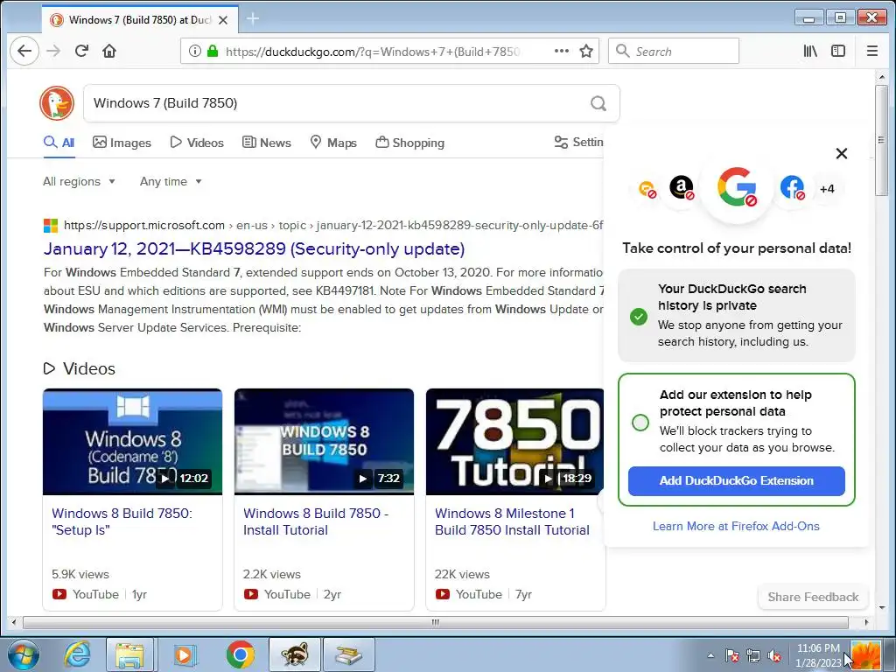Switch to Images results tab
This screenshot has height=672, width=896.
point(122,143)
